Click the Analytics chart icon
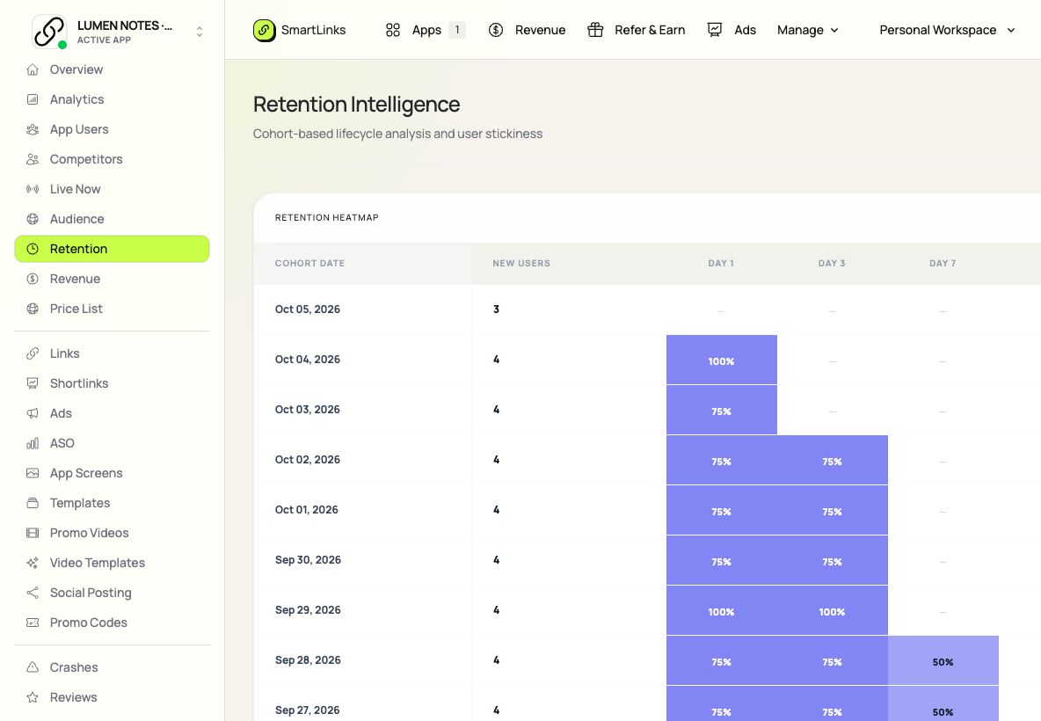 pyautogui.click(x=33, y=99)
